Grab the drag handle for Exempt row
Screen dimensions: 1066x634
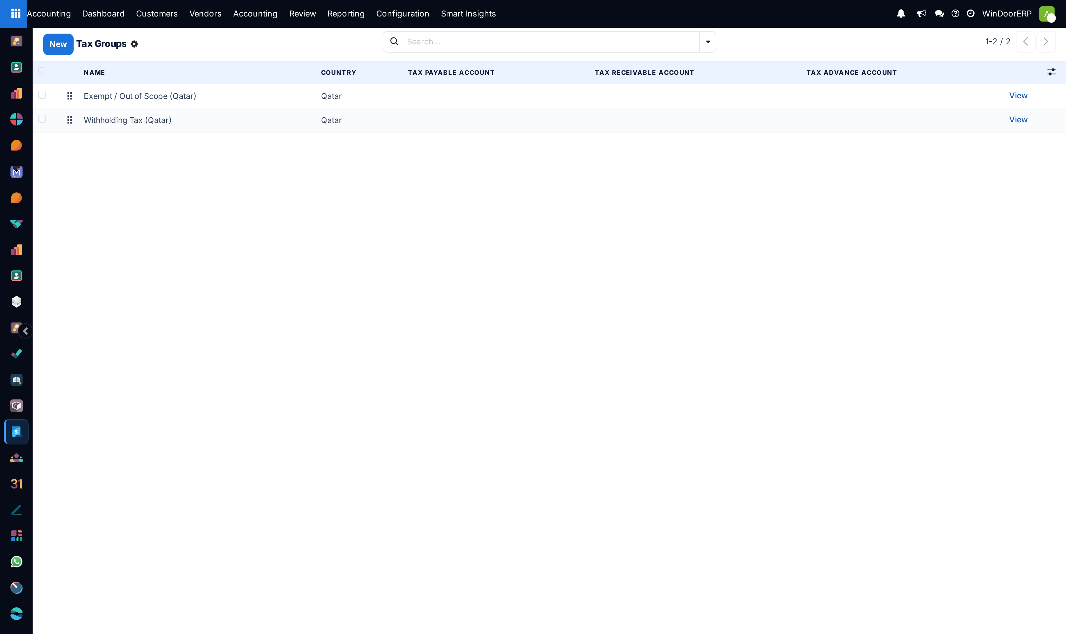[x=70, y=96]
